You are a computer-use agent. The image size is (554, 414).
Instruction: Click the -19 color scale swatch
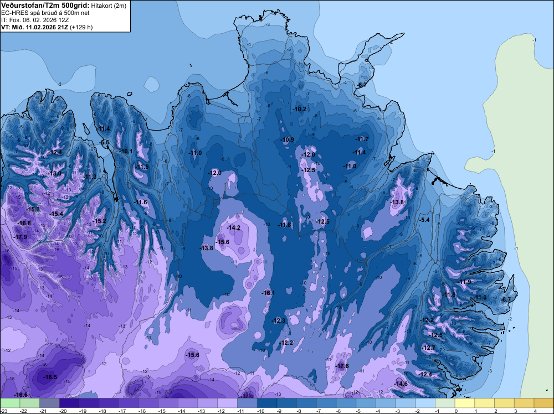89,403
